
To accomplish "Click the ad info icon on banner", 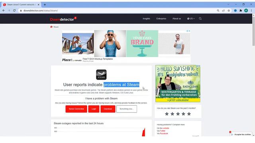I will (187, 31).
